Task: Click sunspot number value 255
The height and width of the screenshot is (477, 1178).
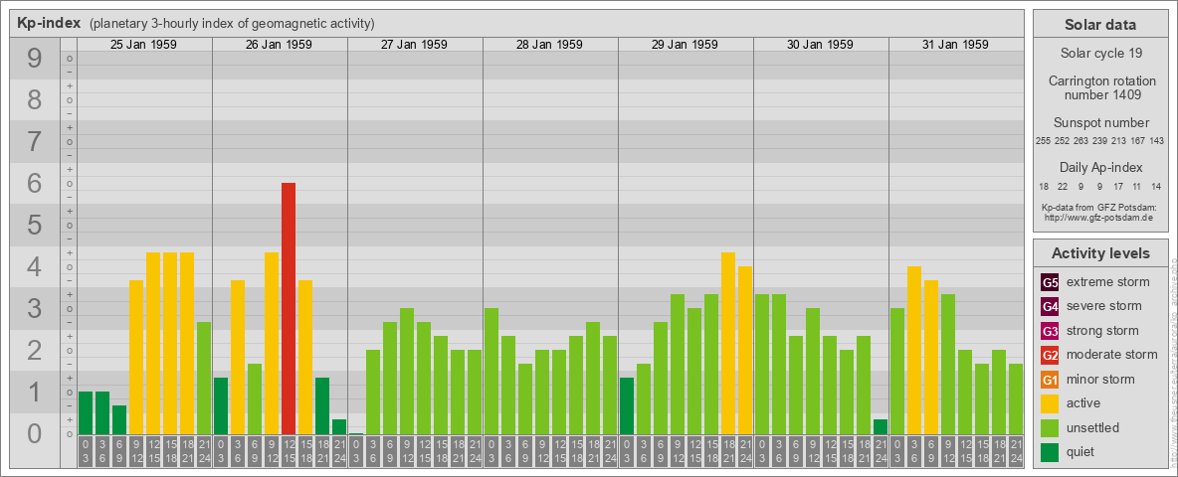Action: pos(1043,141)
